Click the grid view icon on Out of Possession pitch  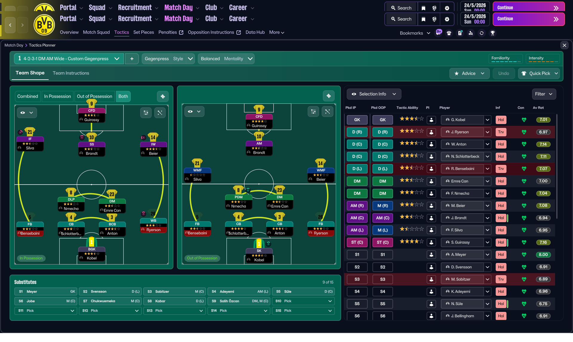pos(313,112)
